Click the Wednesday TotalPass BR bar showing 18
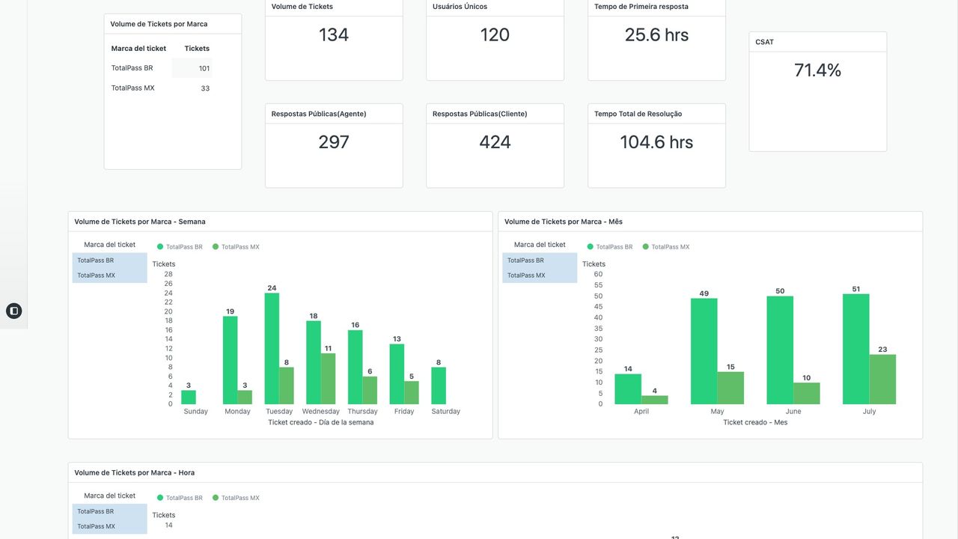The image size is (958, 539). click(314, 362)
